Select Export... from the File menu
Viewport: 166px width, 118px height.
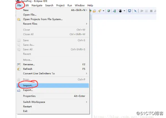(53, 90)
